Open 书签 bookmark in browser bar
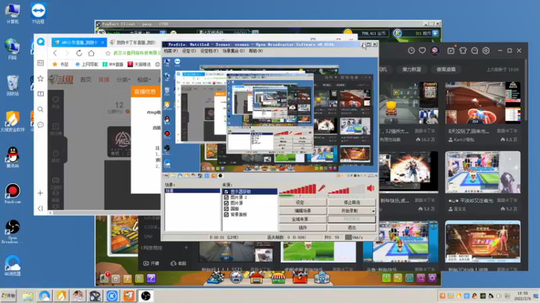The image size is (540, 303). [61, 64]
